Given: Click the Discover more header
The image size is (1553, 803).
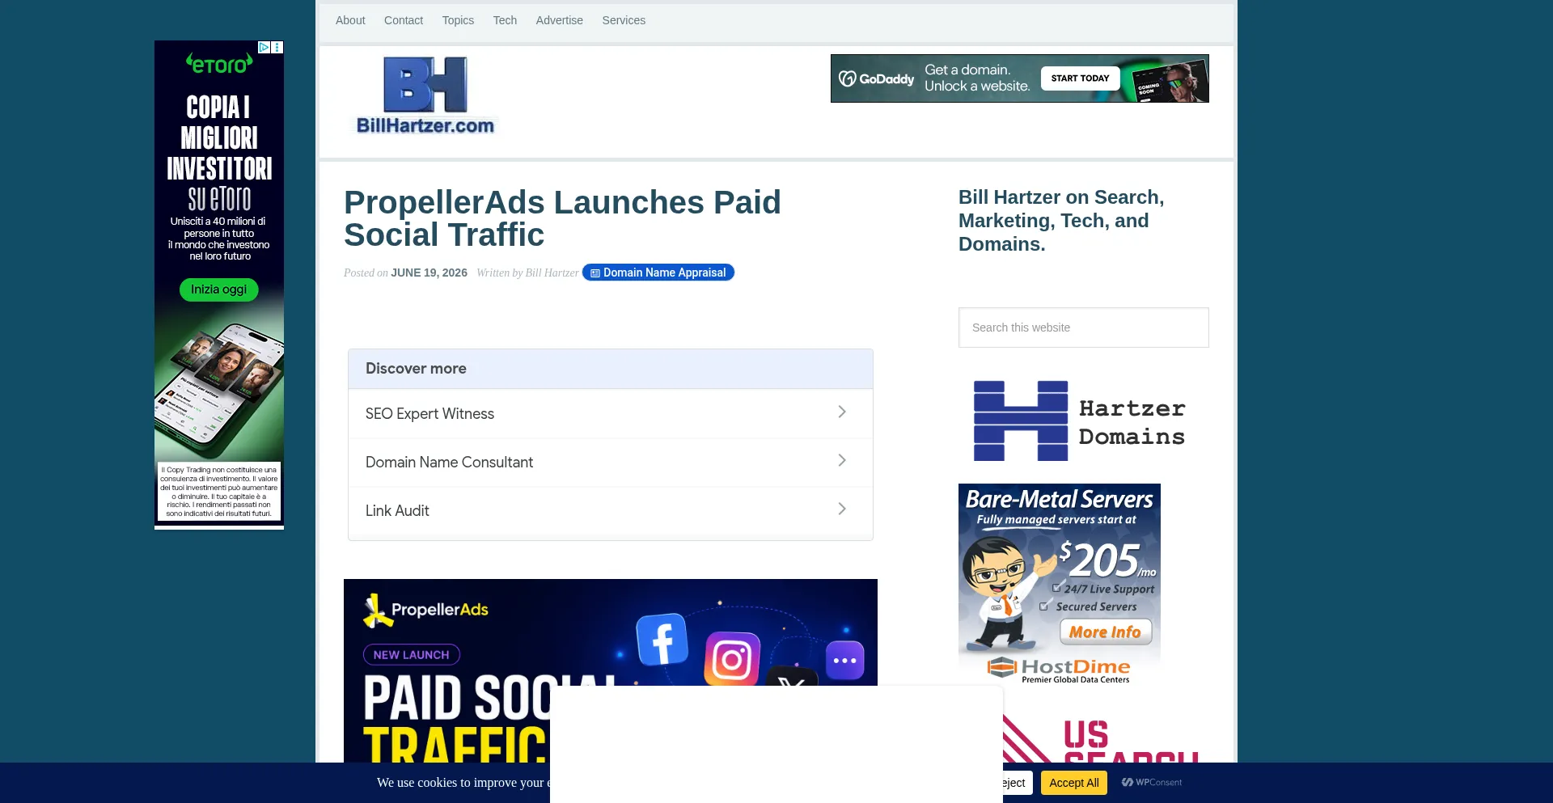Looking at the screenshot, I should [x=611, y=369].
